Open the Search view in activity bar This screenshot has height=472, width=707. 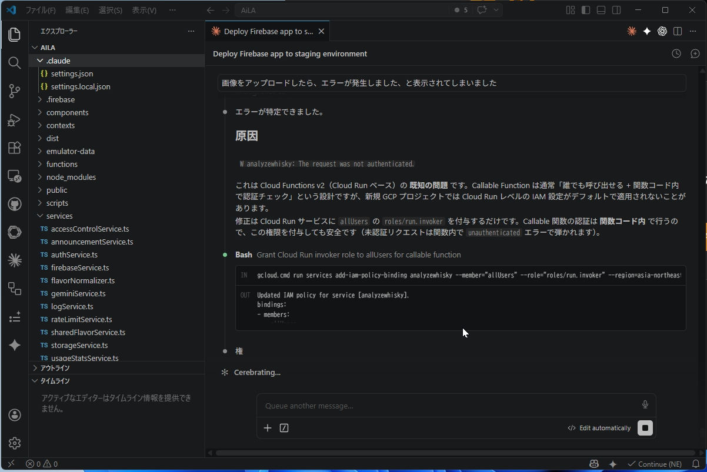[15, 63]
